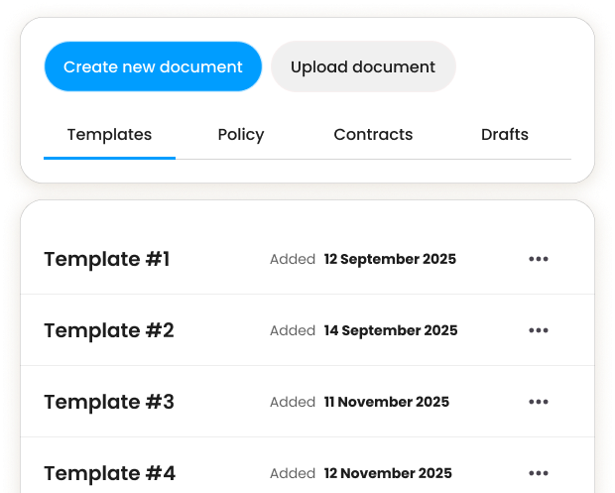Click the Added label in Template #1 row

pyautogui.click(x=292, y=260)
